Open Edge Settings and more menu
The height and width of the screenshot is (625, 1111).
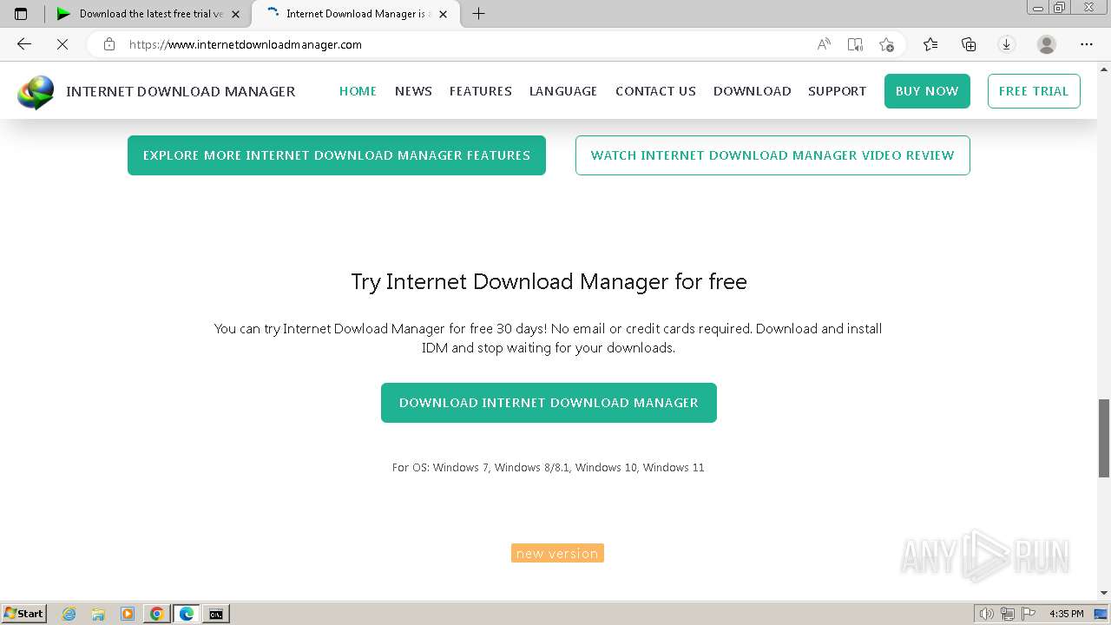(1087, 44)
